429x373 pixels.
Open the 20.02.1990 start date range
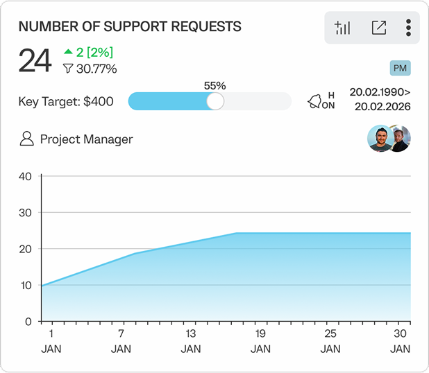(x=380, y=92)
